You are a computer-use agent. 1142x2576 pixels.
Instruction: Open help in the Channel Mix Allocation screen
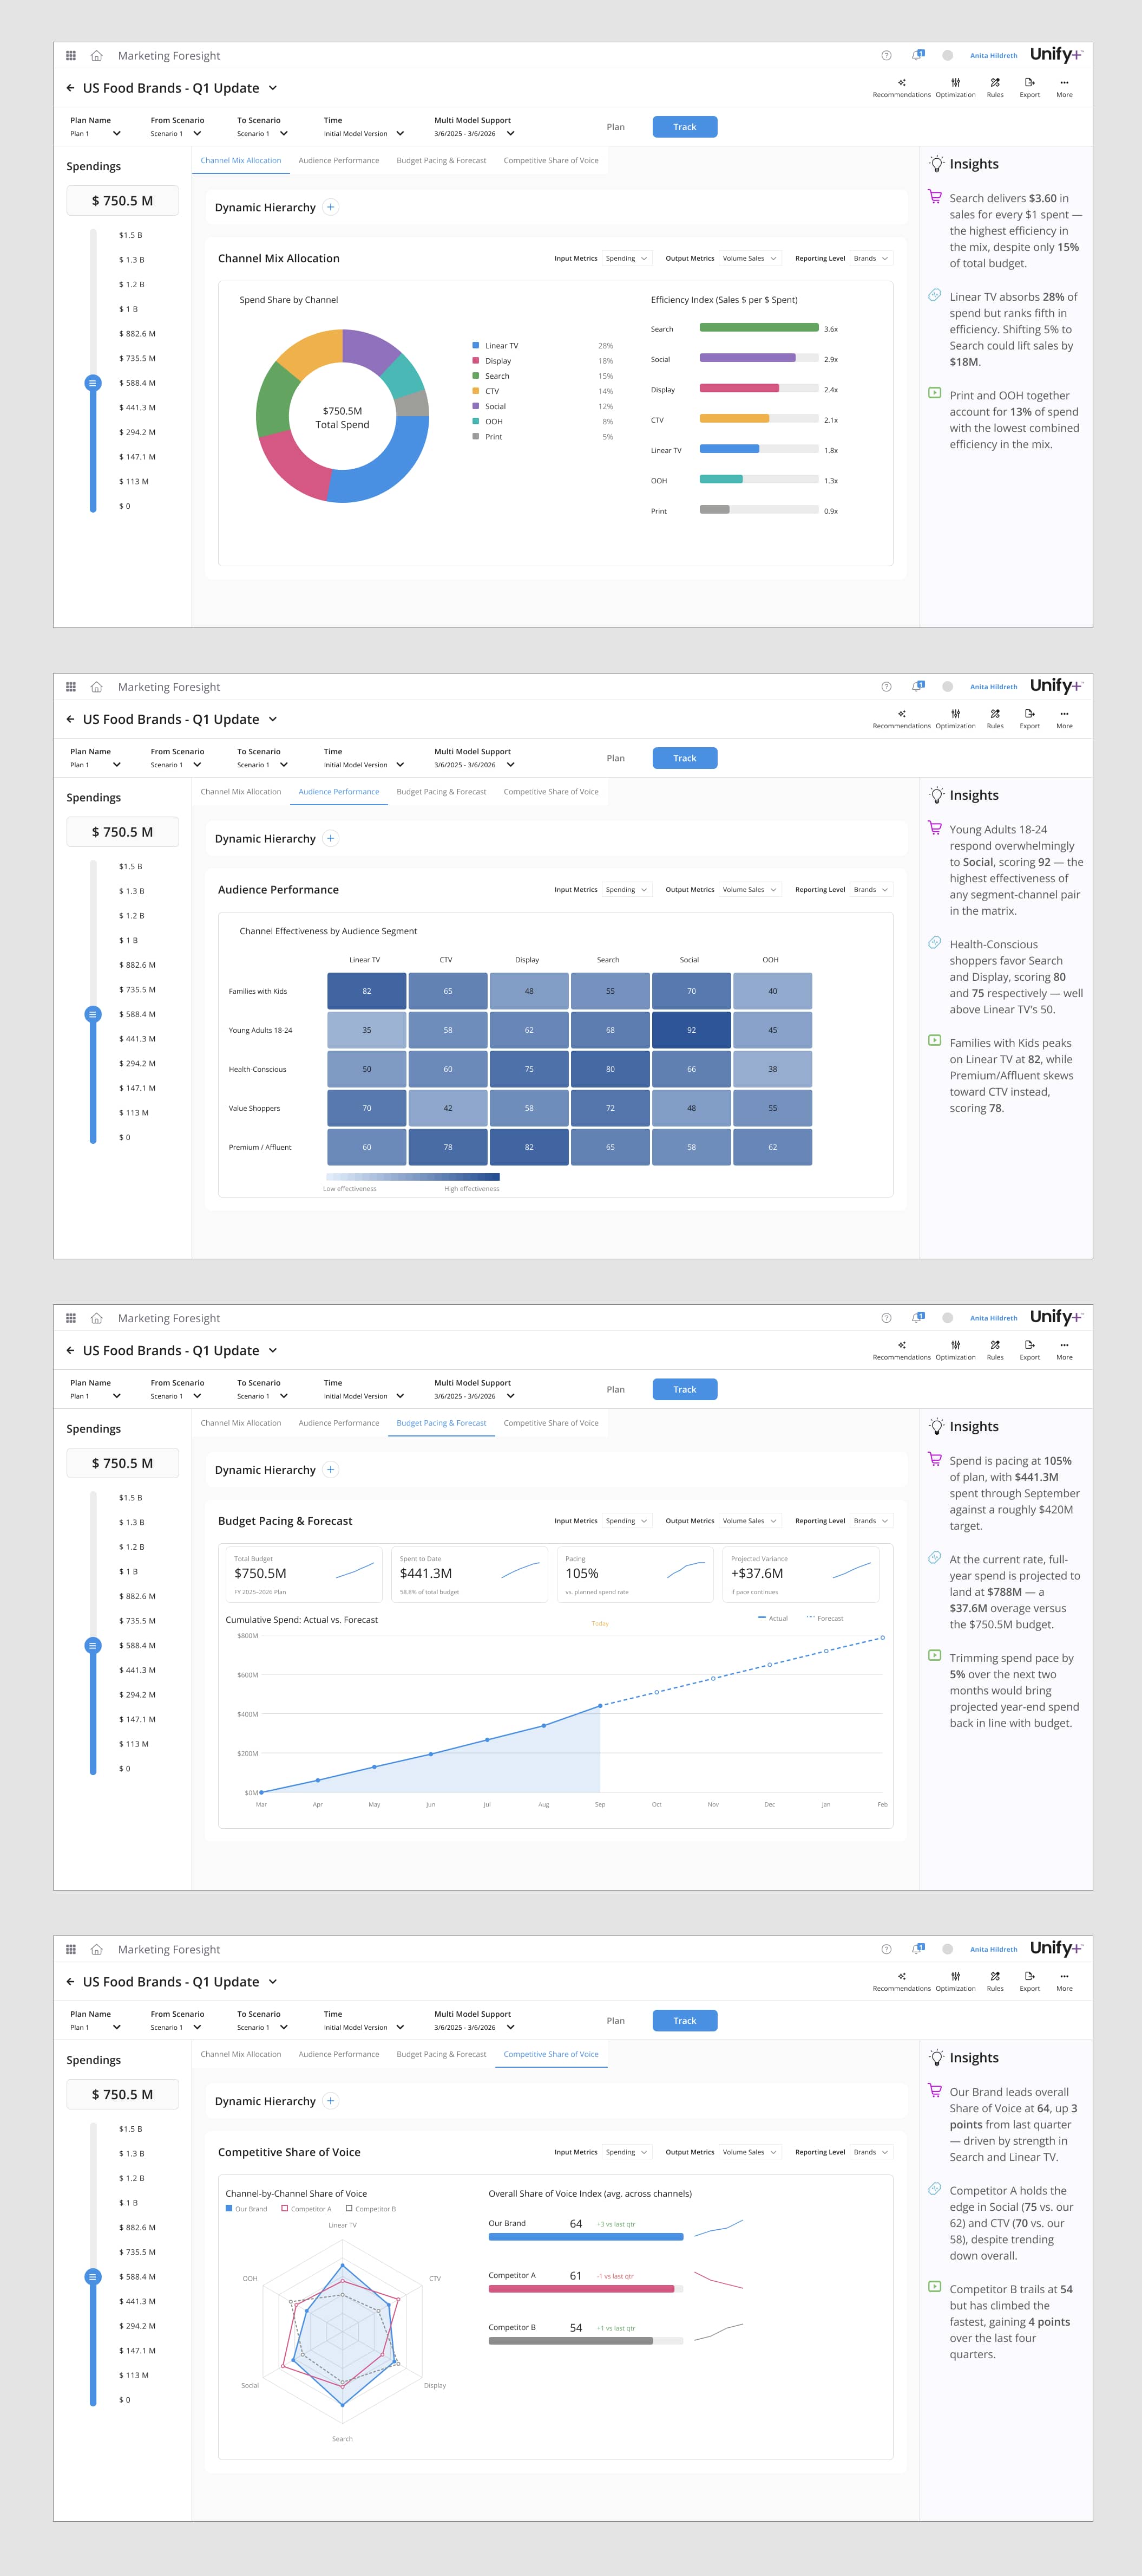(886, 56)
